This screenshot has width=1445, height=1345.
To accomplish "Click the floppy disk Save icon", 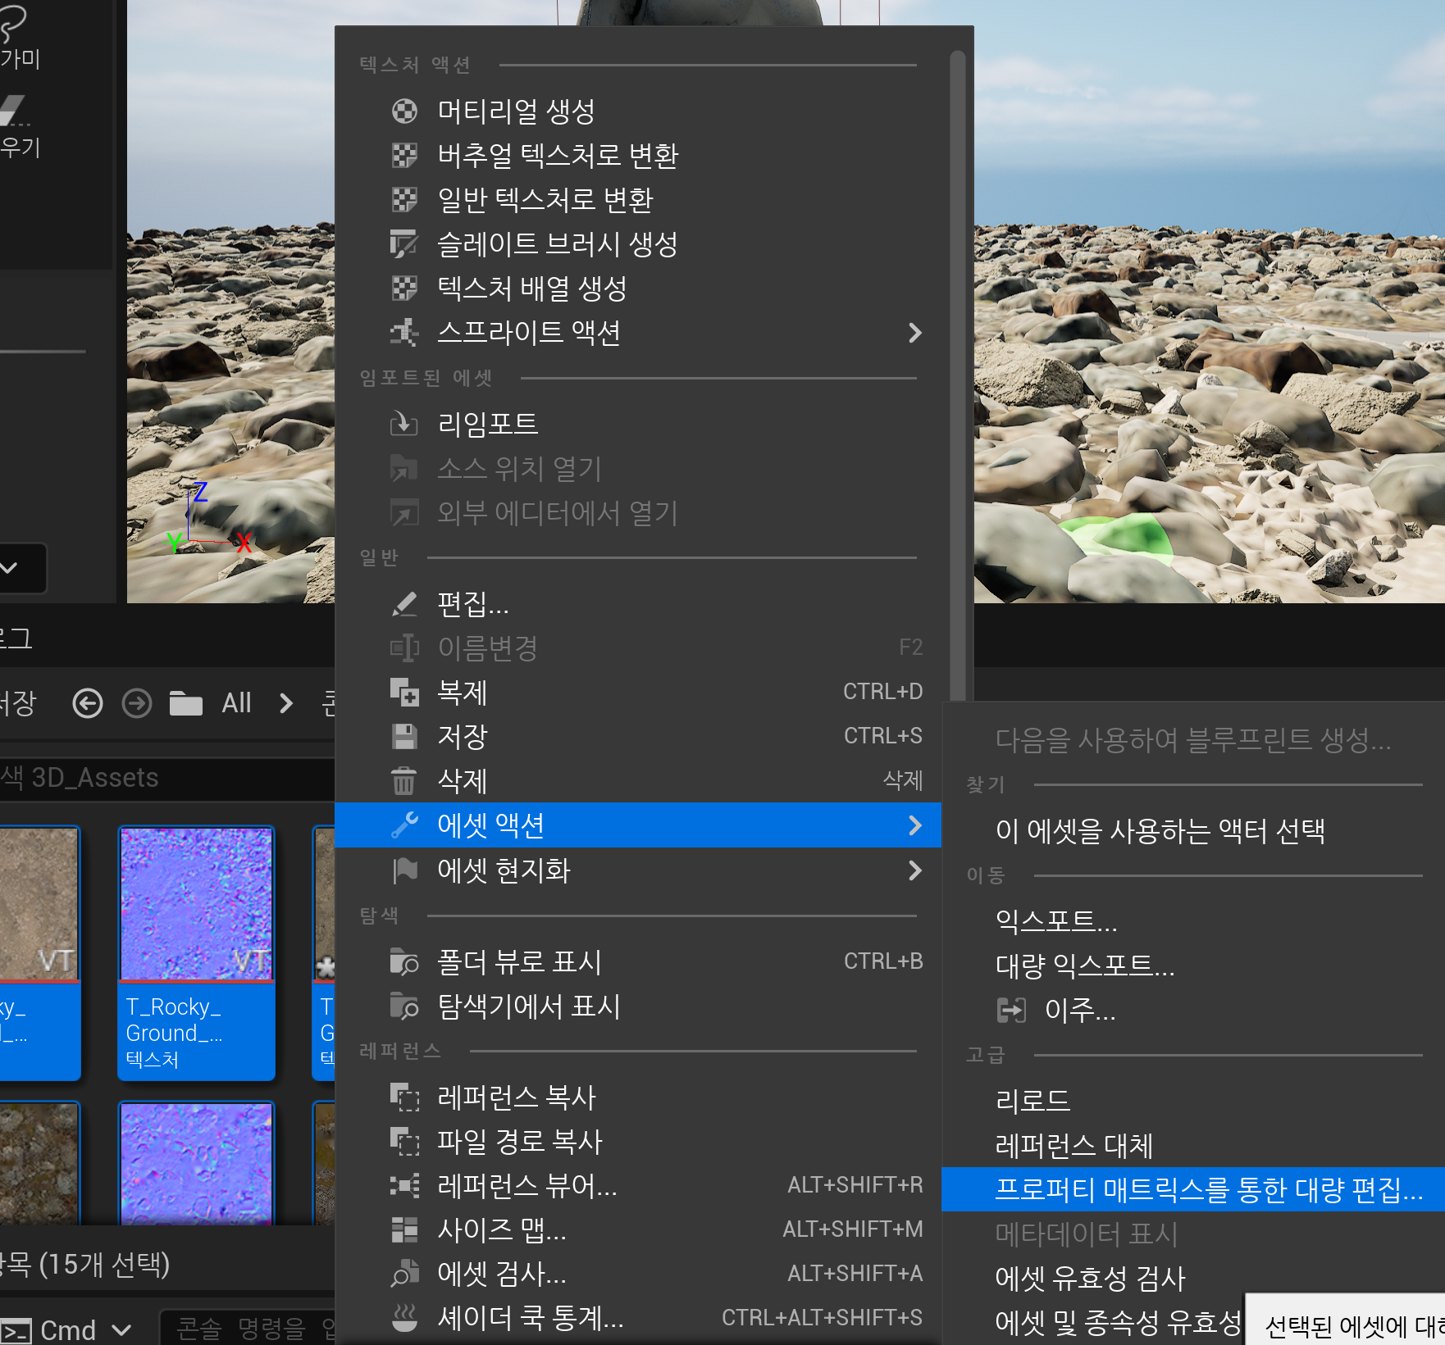I will coord(404,737).
